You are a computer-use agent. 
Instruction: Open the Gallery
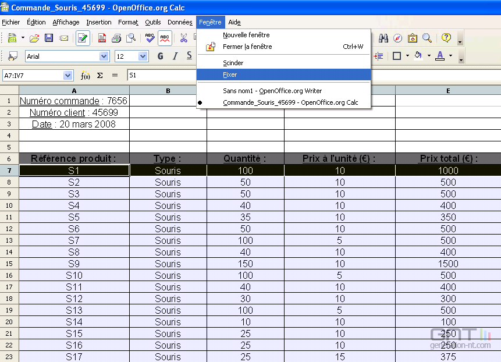point(413,38)
